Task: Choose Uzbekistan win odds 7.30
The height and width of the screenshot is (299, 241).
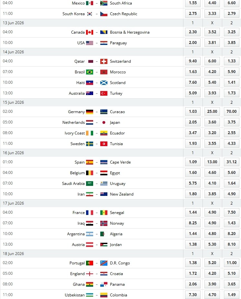Action: click(x=193, y=295)
